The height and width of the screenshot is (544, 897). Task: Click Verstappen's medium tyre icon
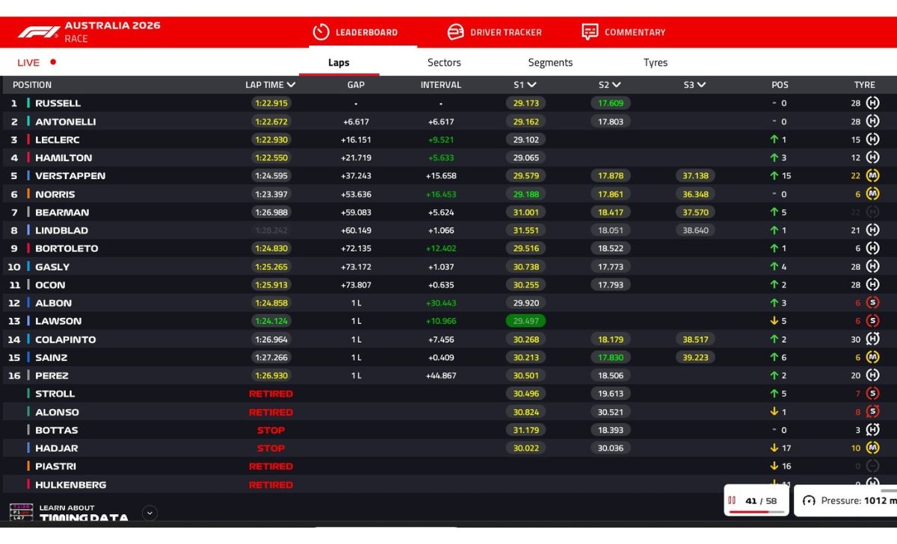872,176
